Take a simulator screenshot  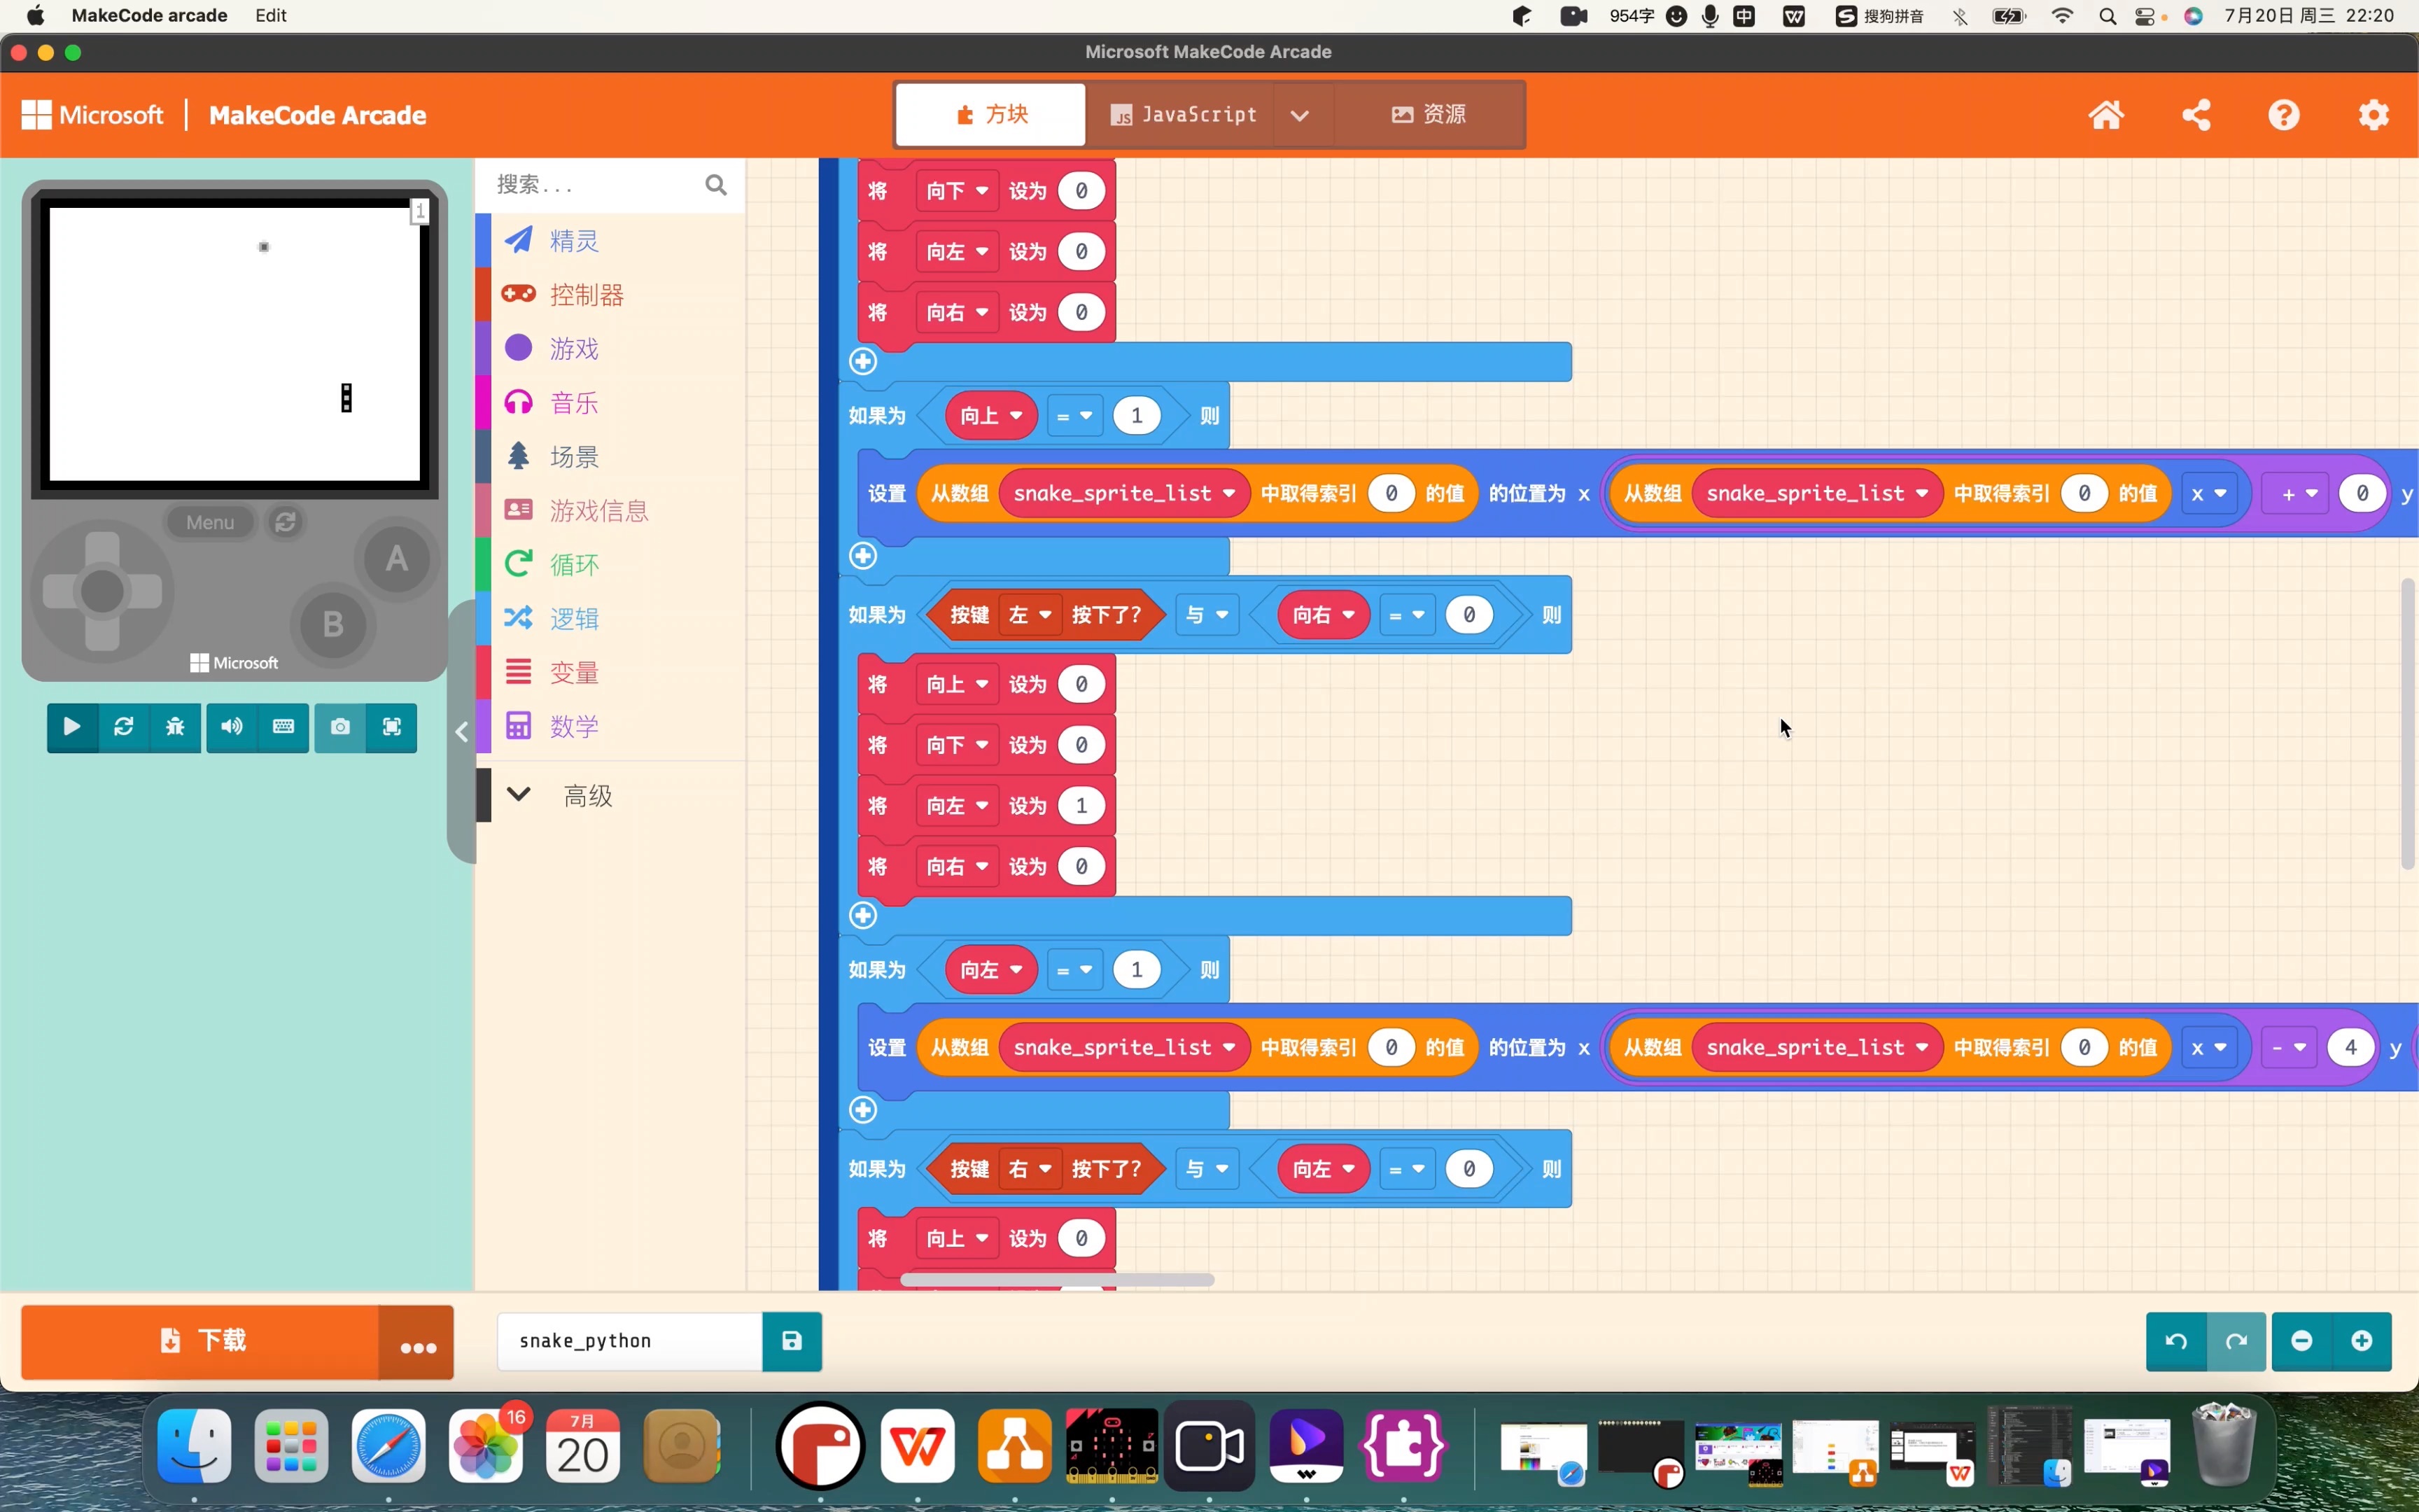click(x=340, y=727)
